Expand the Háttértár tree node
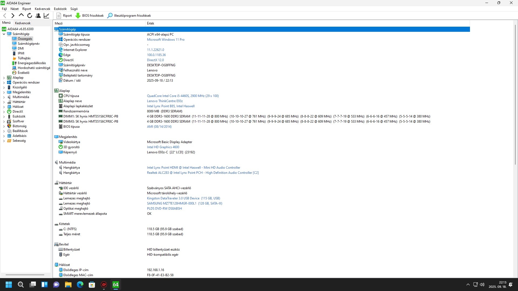Image resolution: width=518 pixels, height=291 pixels. coord(4,102)
